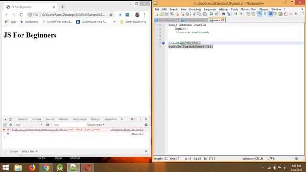The width and height of the screenshot is (306, 172).
Task: Open the top context dropdown in console
Action: tap(29, 125)
